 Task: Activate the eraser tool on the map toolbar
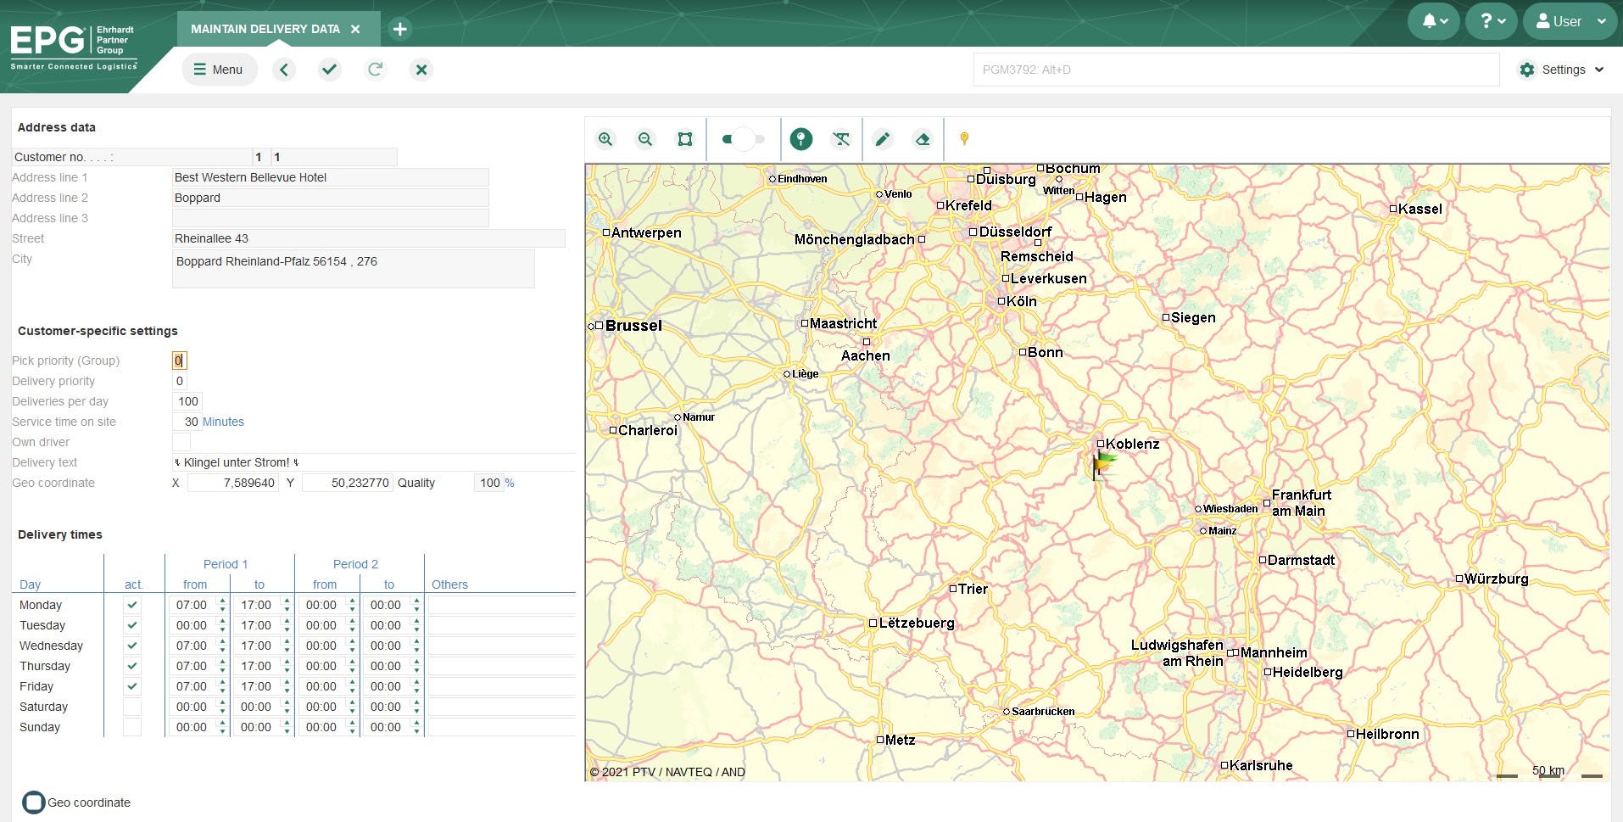(x=923, y=138)
